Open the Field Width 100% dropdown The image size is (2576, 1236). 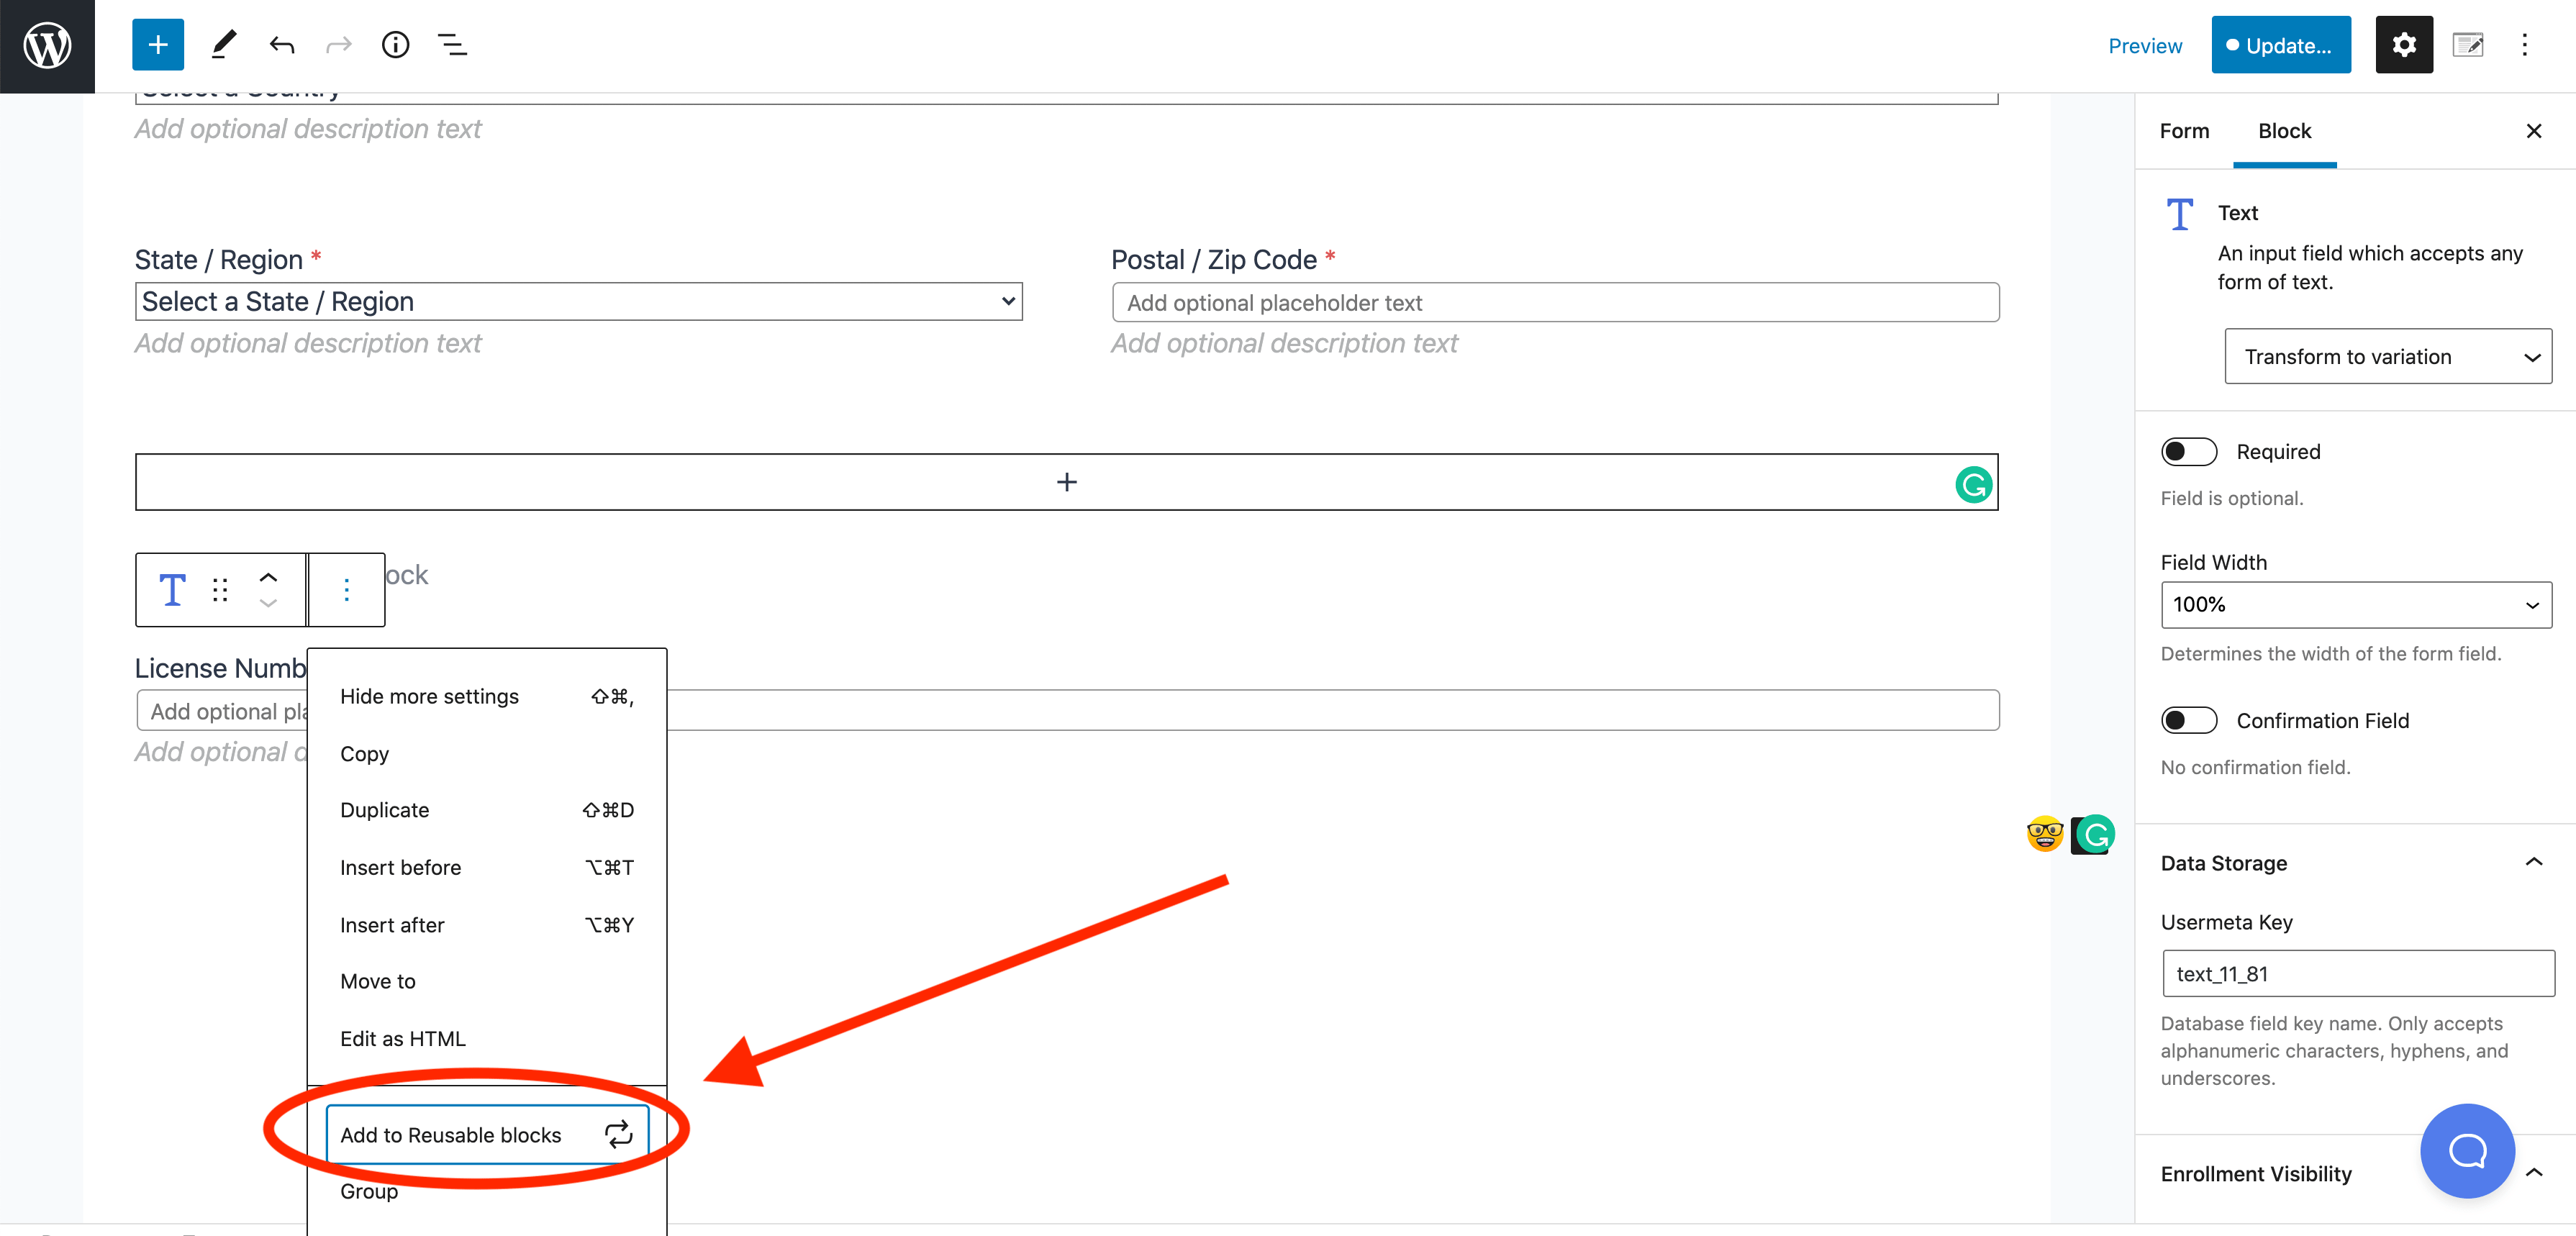point(2356,605)
